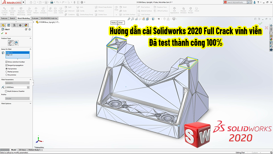The image size is (273, 154).
Task: Open the Options gear icon
Action: pyautogui.click(x=82, y=2)
